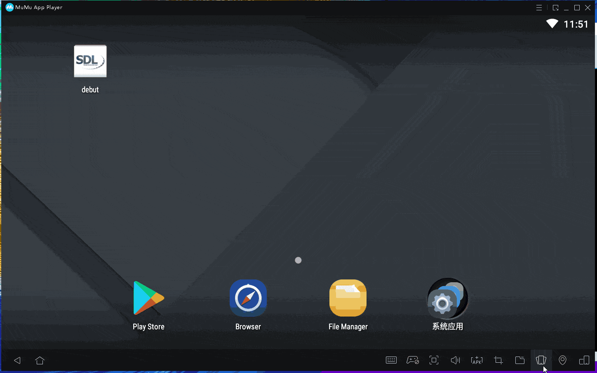Open File Manager app
Viewport: 597px width, 373px height.
(x=348, y=298)
